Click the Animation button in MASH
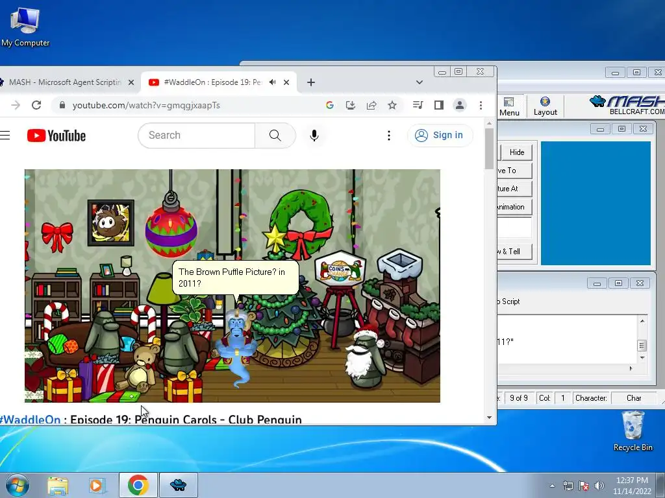Viewport: 665px width, 498px height. 514,207
